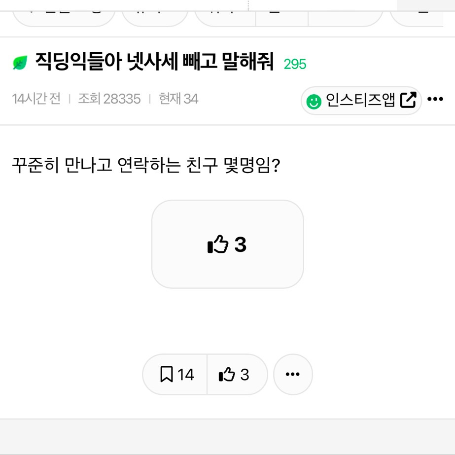Open the round three-dot menu below the post
Viewport: 455px width, 455px height.
click(x=293, y=375)
